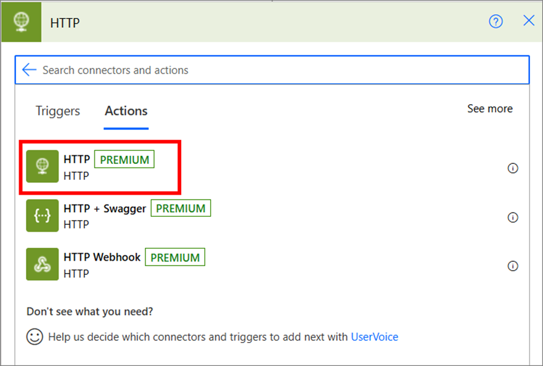The width and height of the screenshot is (543, 366).
Task: Choose the HTTP + Swagger action title
Action: (104, 208)
